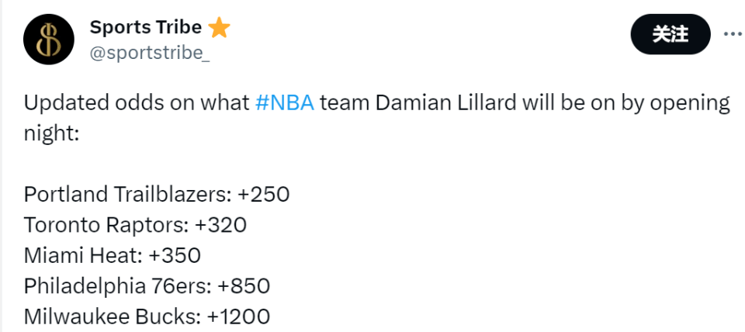Click the +850 odds value
Image resolution: width=745 pixels, height=332 pixels.
pyautogui.click(x=244, y=285)
